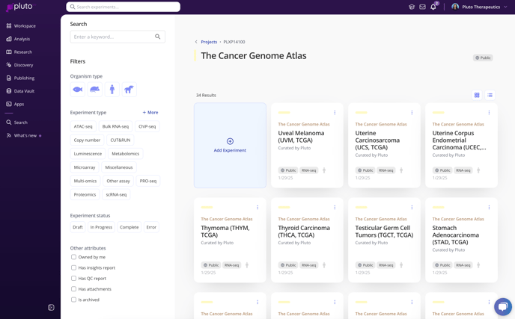Open What's new in the sidebar
The height and width of the screenshot is (319, 515).
(24, 136)
